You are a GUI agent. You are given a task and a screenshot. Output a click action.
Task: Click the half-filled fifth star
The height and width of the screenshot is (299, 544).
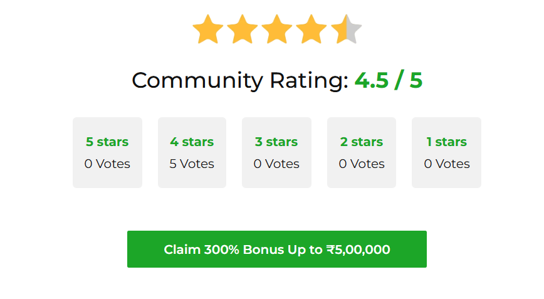(346, 31)
